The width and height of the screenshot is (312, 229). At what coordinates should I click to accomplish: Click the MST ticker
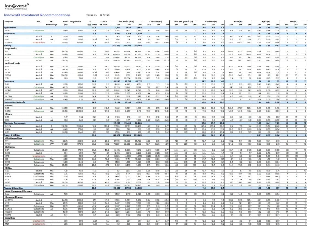pos(7,224)
